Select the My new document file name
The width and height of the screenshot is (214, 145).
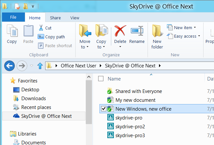pos(135,100)
